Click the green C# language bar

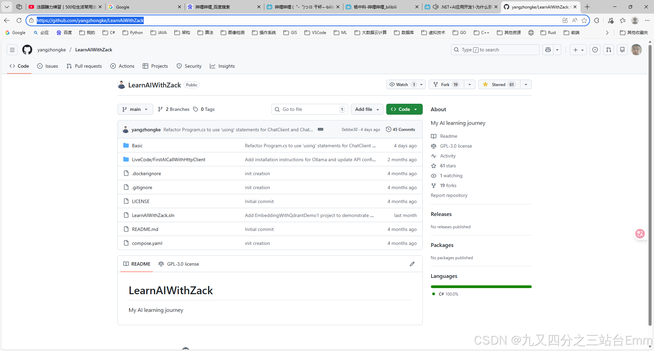(481, 287)
